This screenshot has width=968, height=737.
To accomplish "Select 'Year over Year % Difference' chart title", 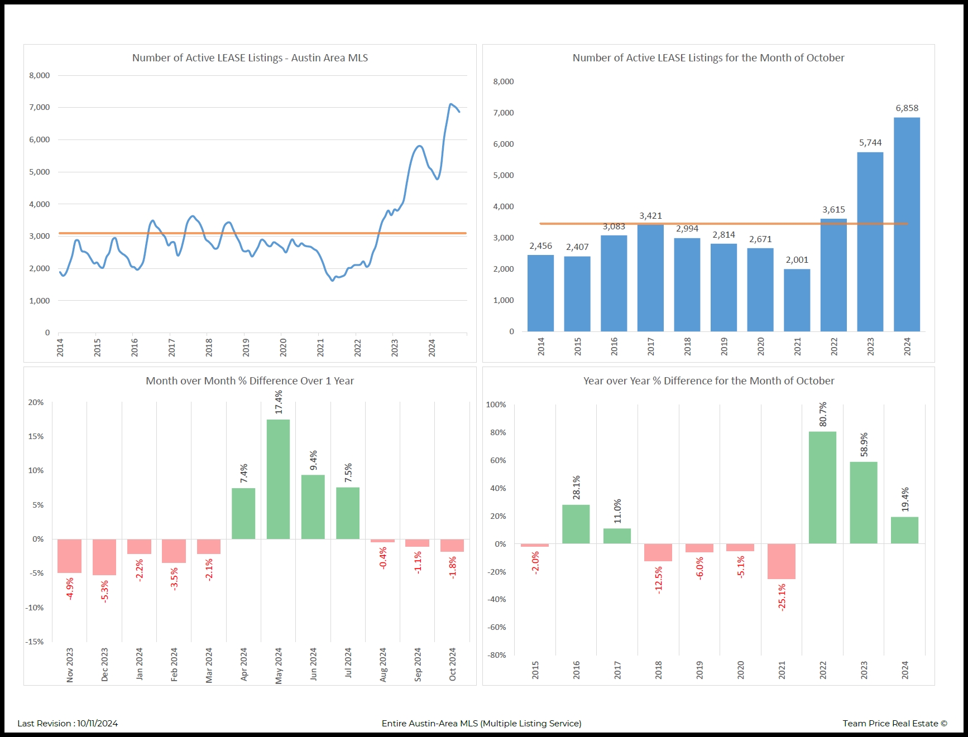I will (708, 381).
